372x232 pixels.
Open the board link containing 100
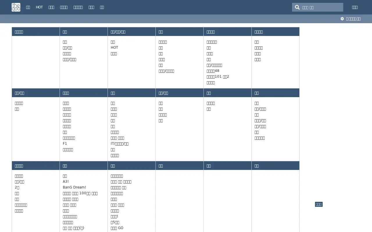[80, 193]
